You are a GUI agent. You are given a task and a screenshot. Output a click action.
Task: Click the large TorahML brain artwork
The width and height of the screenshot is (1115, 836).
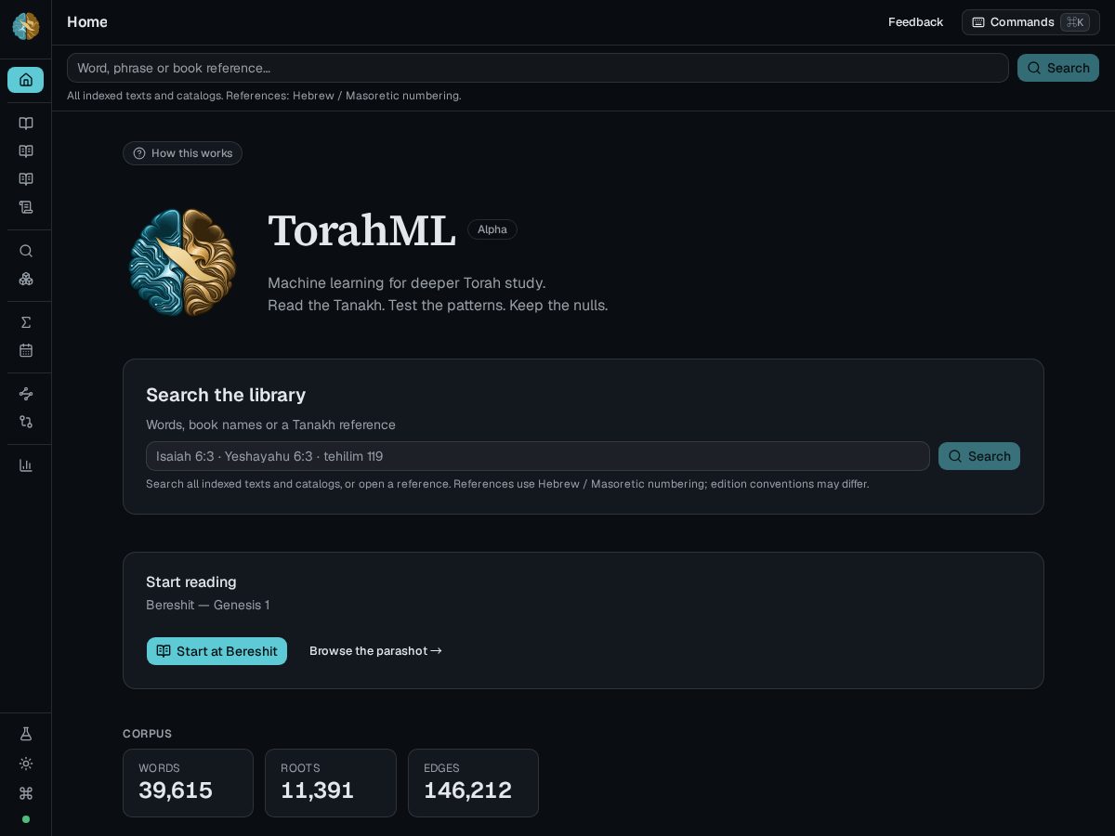182,262
